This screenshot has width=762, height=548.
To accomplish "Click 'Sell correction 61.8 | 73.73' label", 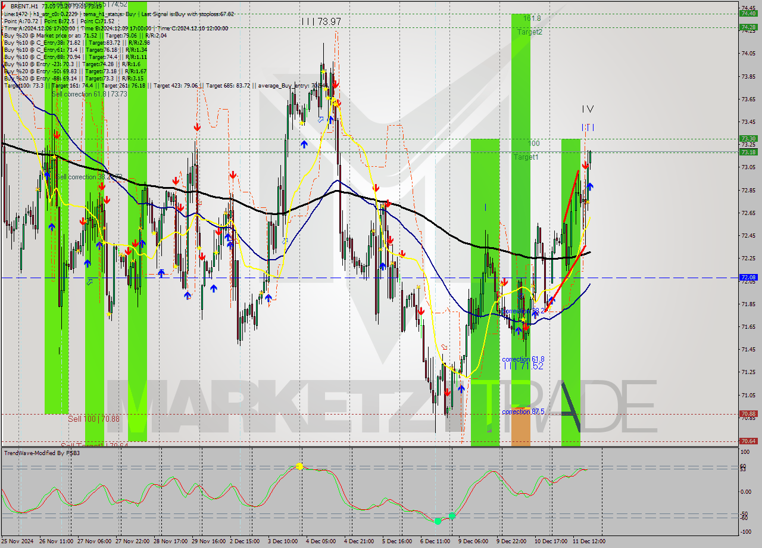I will [89, 94].
